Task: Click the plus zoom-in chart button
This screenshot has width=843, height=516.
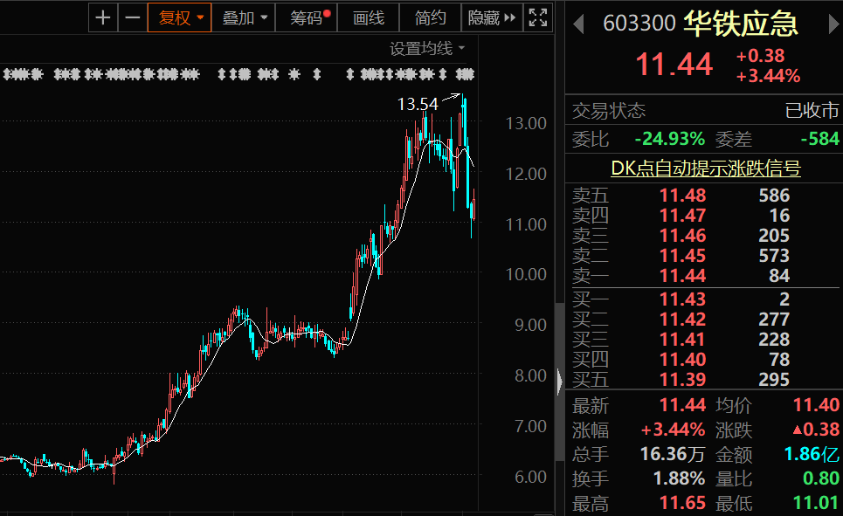Action: [103, 17]
